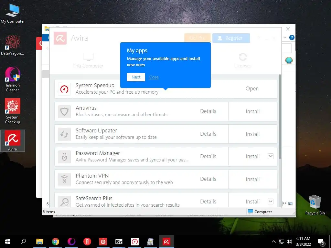Install Password Manager

tap(253, 157)
